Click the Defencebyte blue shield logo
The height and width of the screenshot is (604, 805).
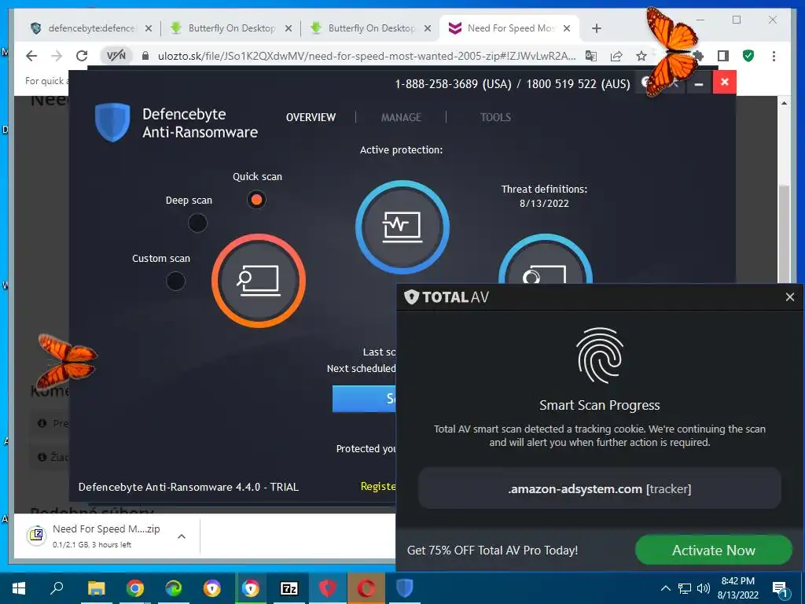[112, 122]
